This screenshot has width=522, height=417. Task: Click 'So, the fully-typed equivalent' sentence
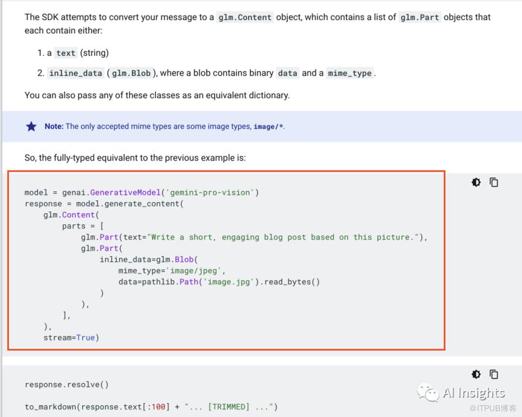(135, 158)
